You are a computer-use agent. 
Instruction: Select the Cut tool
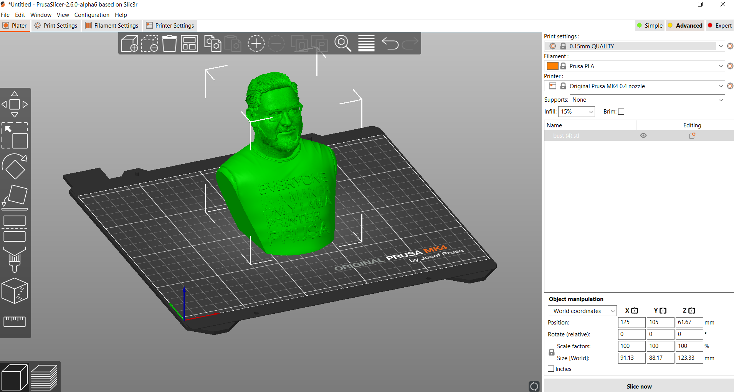15,229
